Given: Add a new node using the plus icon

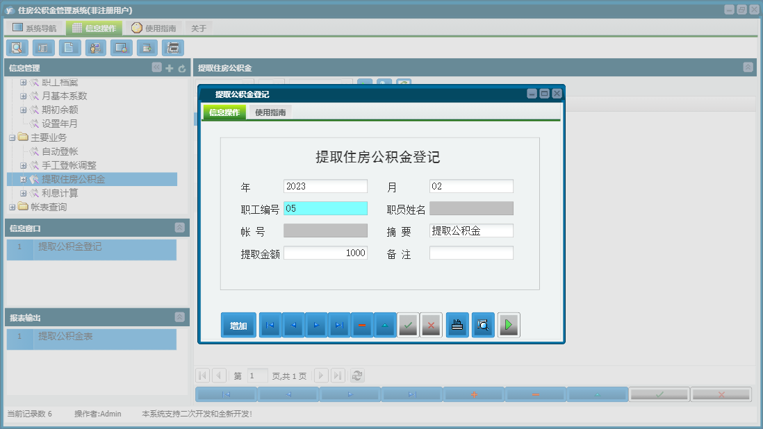Looking at the screenshot, I should (x=170, y=67).
